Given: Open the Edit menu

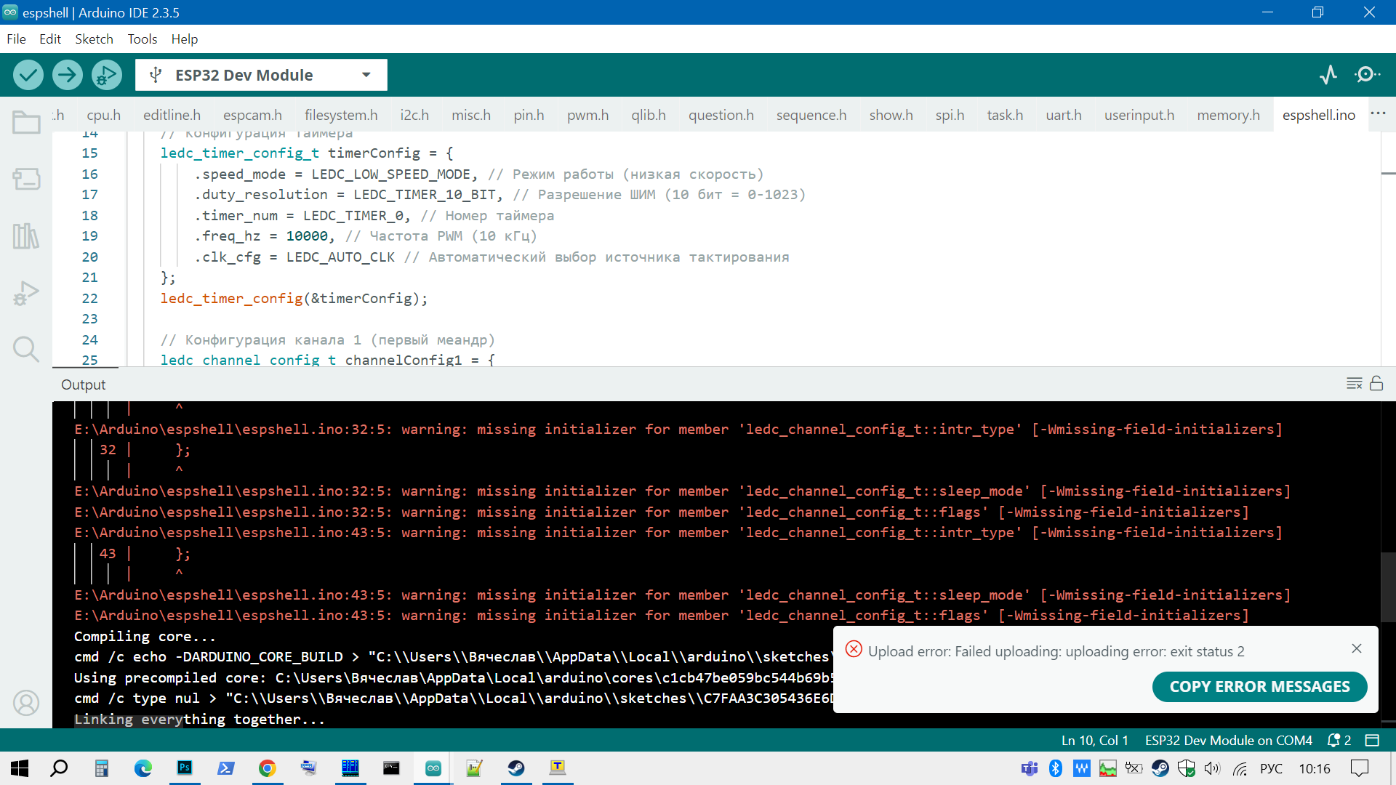Looking at the screenshot, I should click(50, 39).
